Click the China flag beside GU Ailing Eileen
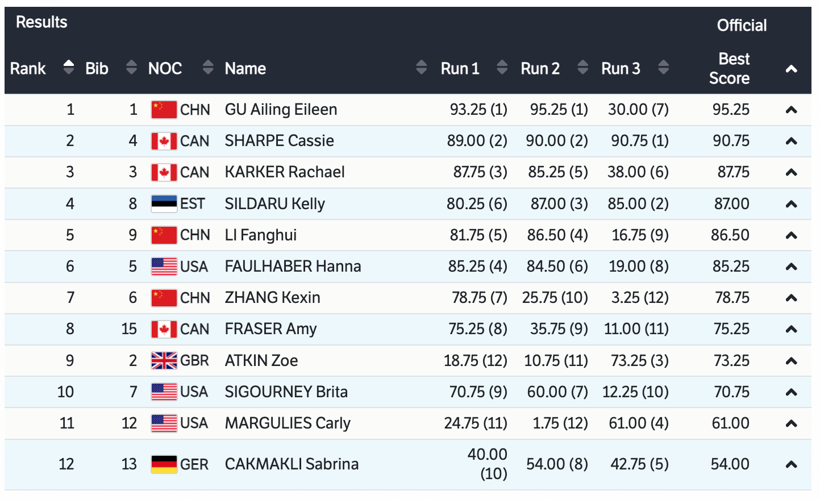The height and width of the screenshot is (499, 820). click(164, 110)
